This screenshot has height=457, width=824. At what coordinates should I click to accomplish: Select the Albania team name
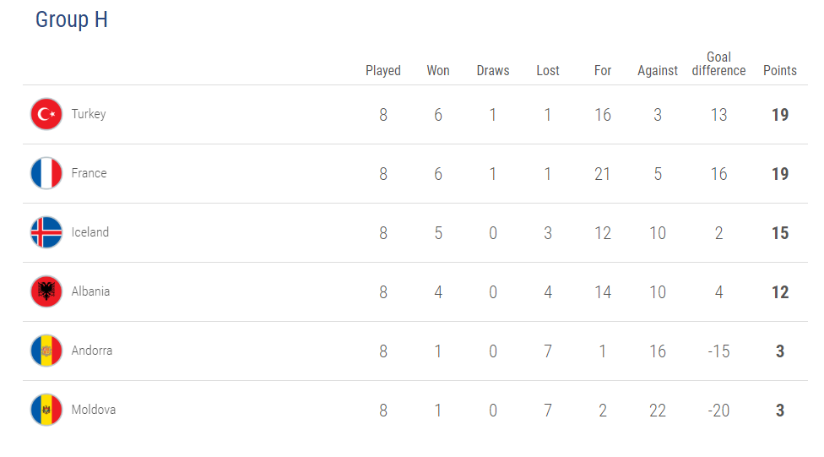[90, 291]
